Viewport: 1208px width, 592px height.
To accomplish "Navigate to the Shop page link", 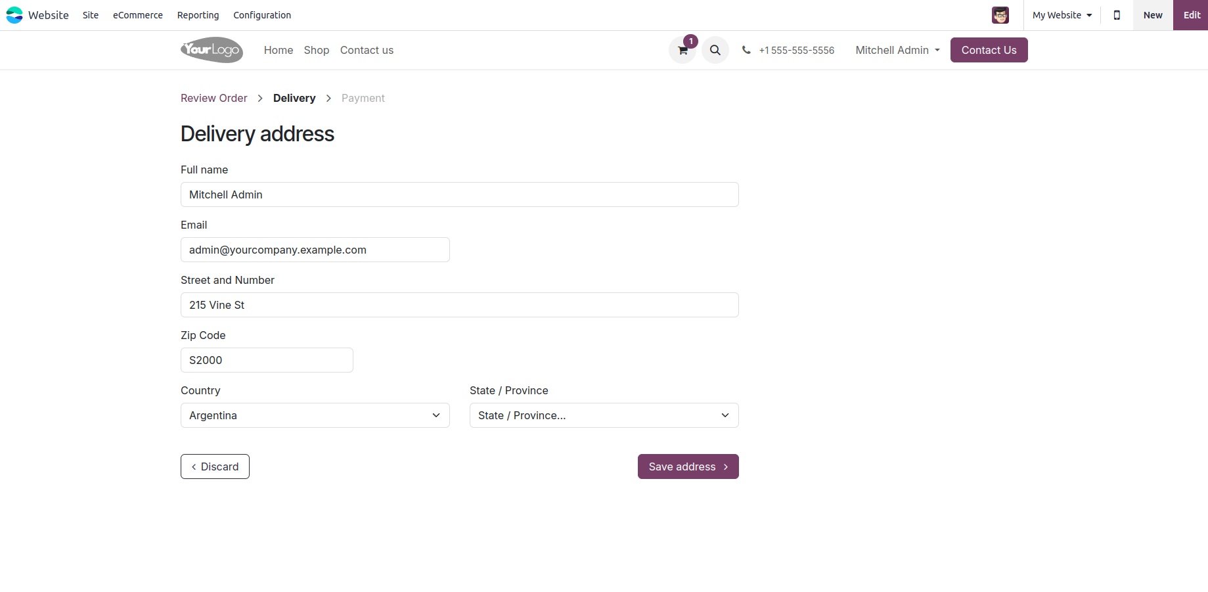I will 317,50.
